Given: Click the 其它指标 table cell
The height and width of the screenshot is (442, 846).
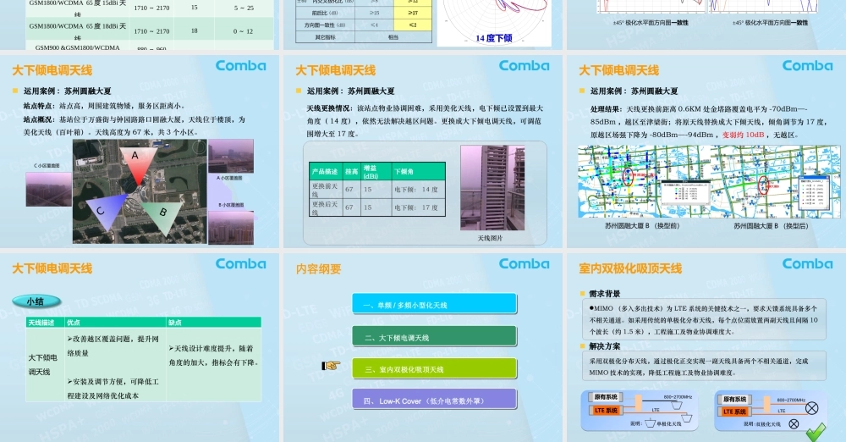Looking at the screenshot, I should (326, 37).
